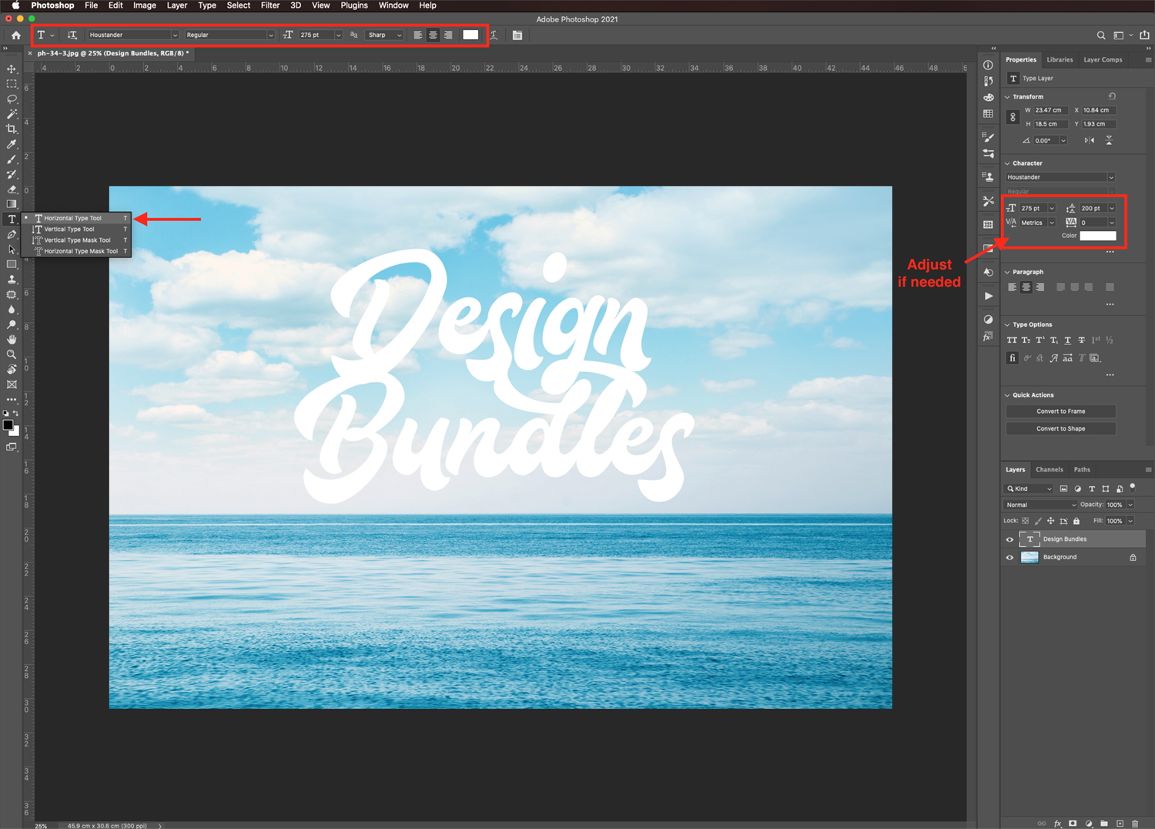Choose Horizontal Type Mask Tool from flyout

coord(76,251)
